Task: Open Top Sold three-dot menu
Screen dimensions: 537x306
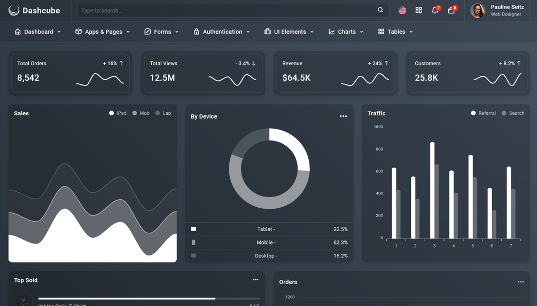Action: [255, 280]
